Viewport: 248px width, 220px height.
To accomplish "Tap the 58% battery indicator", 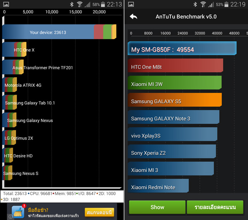I will [x=99, y=5].
